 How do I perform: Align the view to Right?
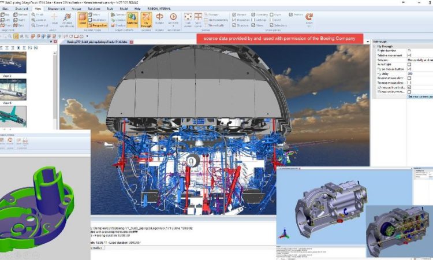point(19,20)
